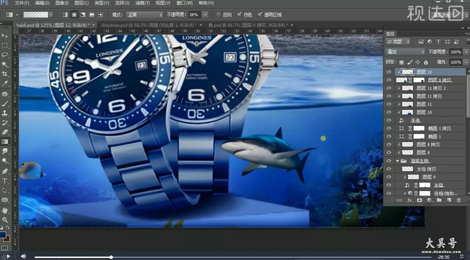Select the Lasso tool

pos(5,55)
